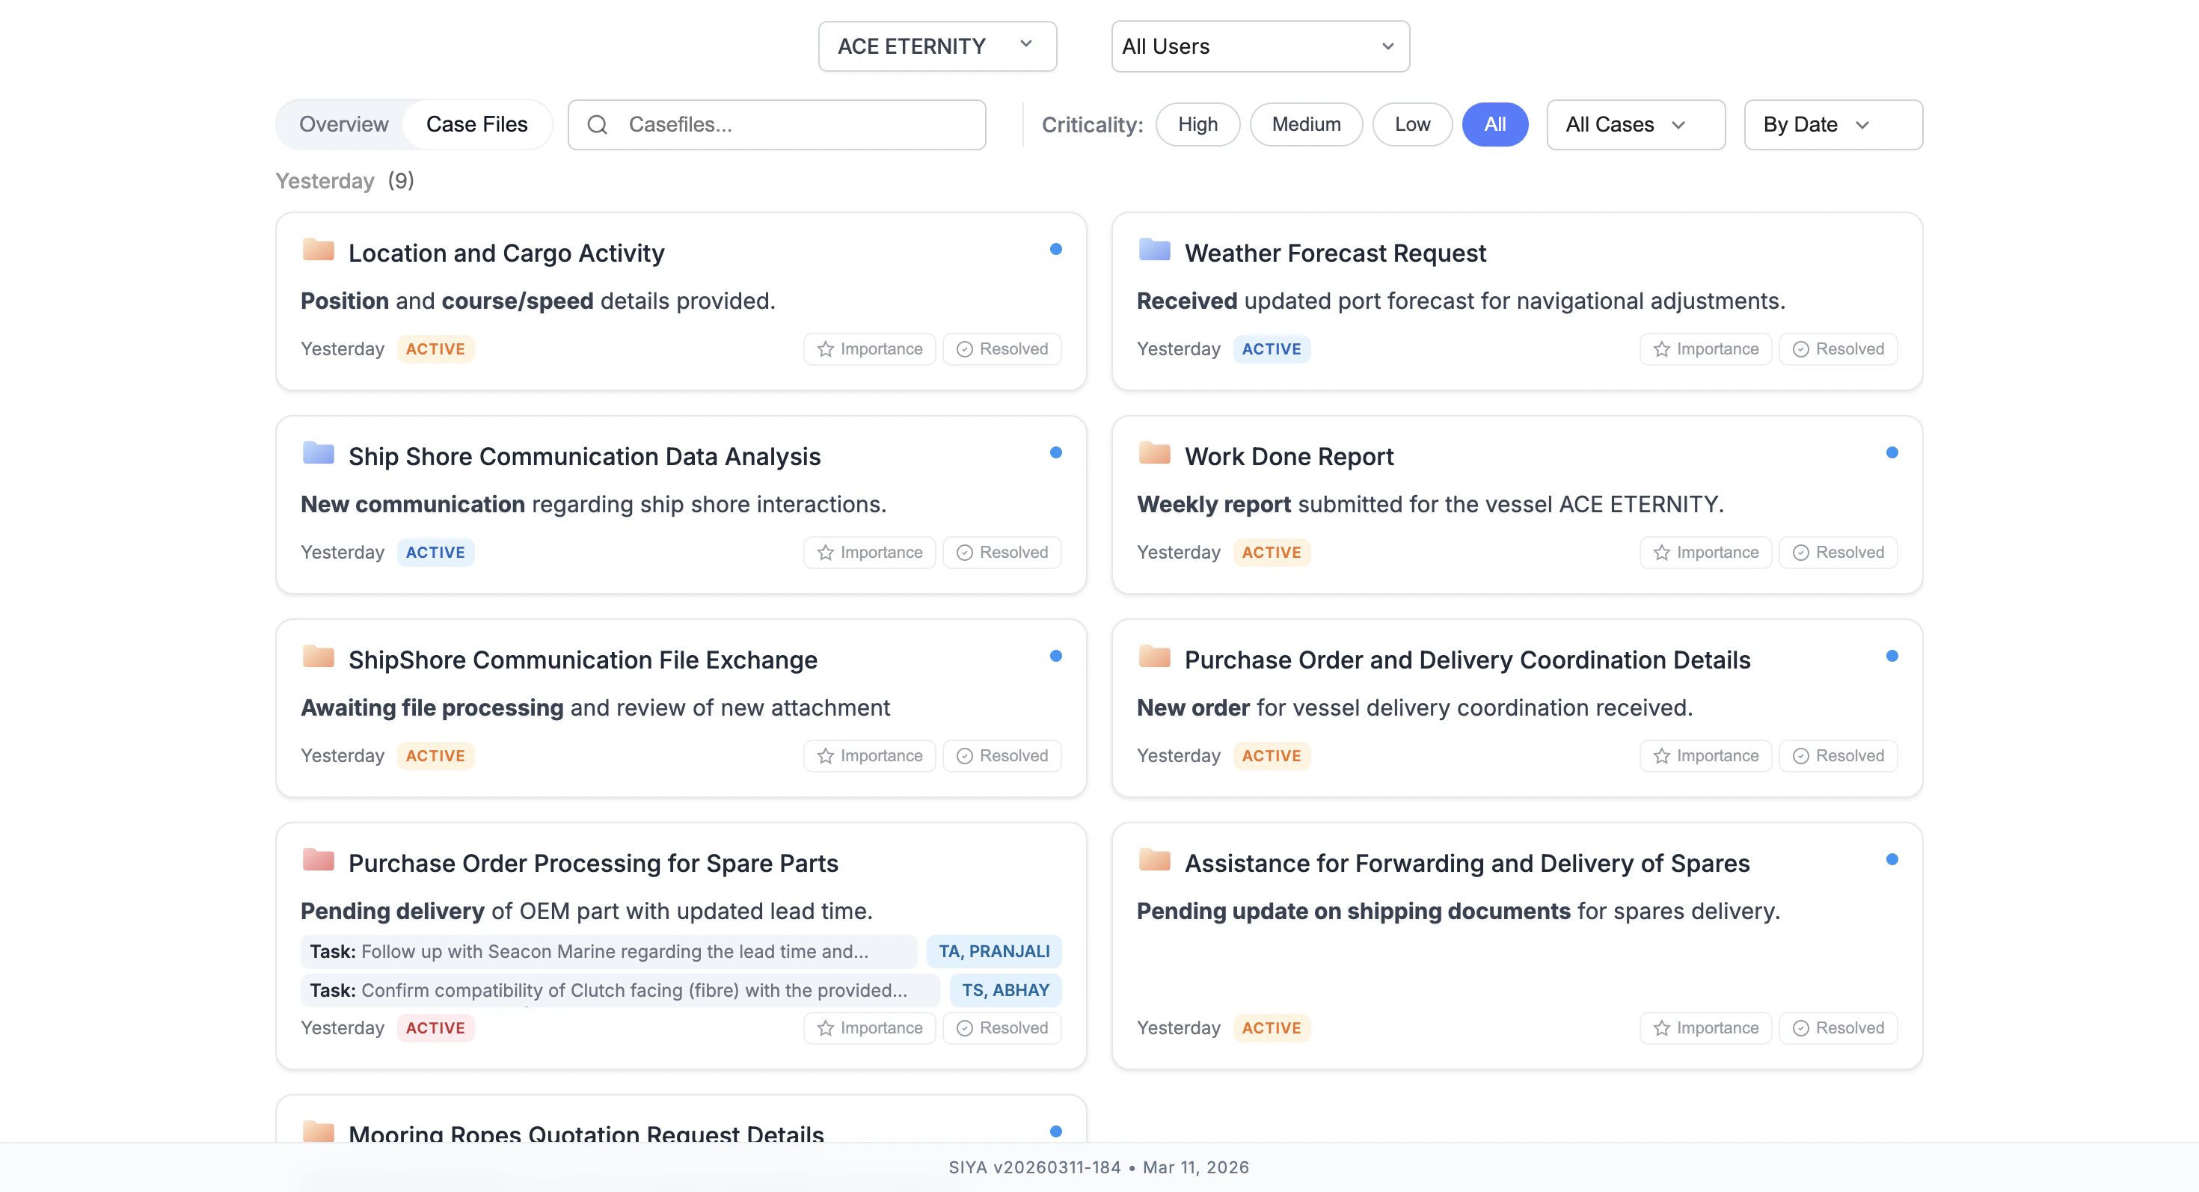Image resolution: width=2199 pixels, height=1192 pixels.
Task: Toggle the All criticality filter
Action: click(1494, 125)
